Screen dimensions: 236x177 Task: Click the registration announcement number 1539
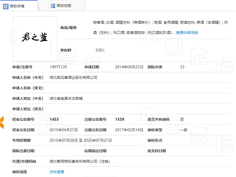pyautogui.click(x=119, y=119)
